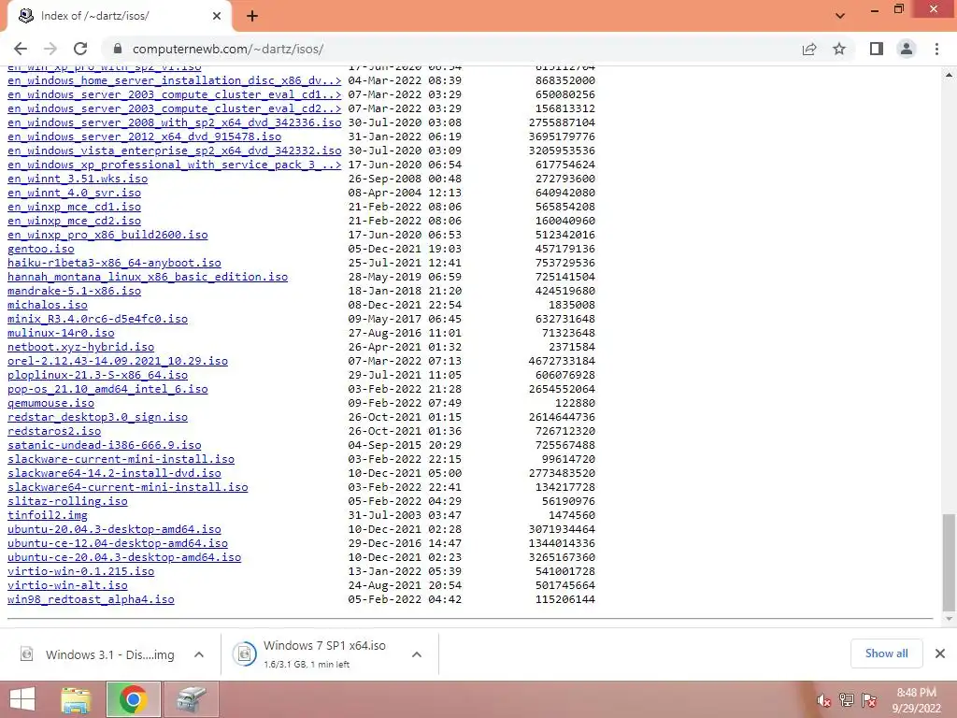Close the downloads bar
The height and width of the screenshot is (718, 957).
(940, 653)
